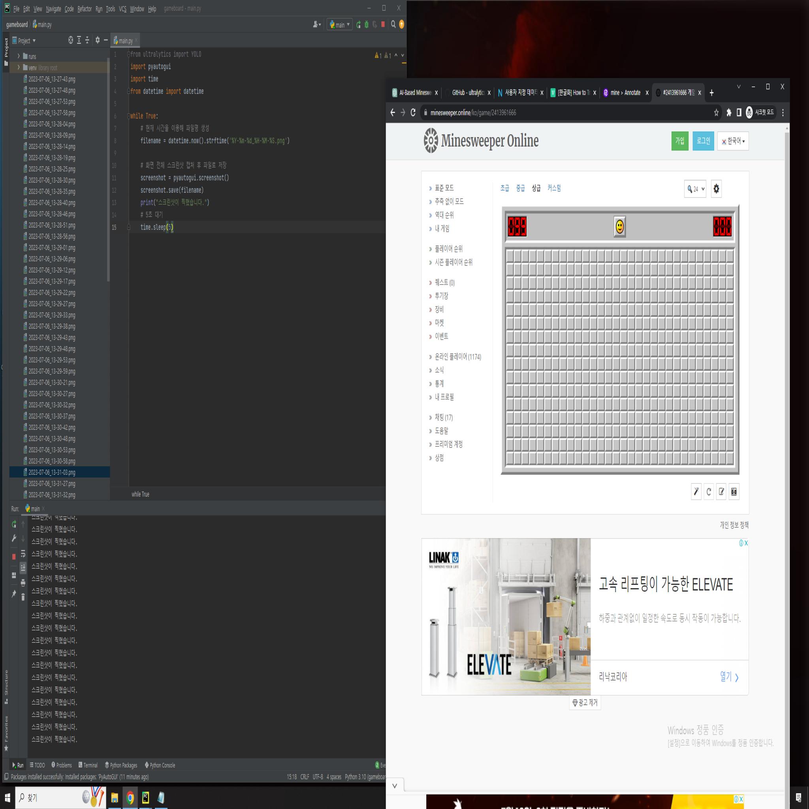The image size is (809, 809).
Task: Collapse the while True code block
Action: point(129,116)
